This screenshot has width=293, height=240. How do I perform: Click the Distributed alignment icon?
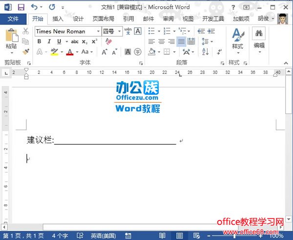point(191,42)
